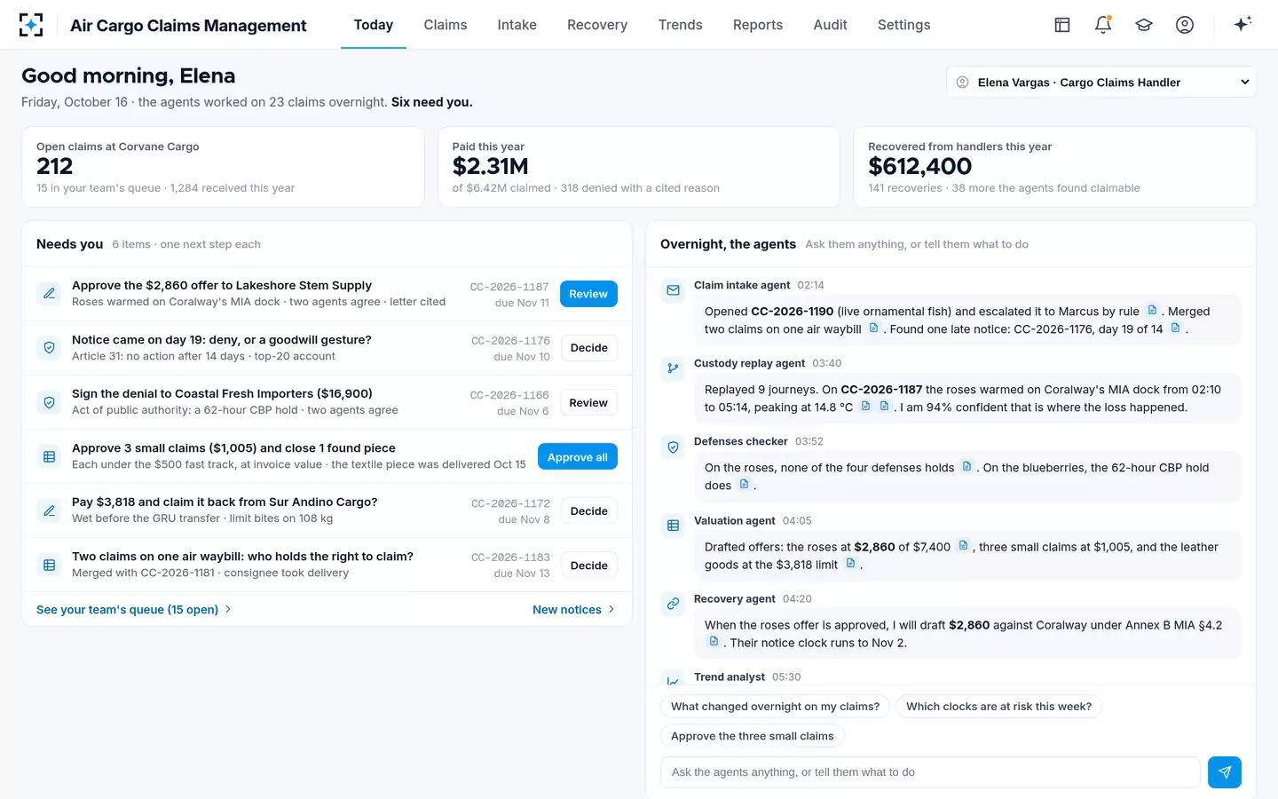This screenshot has height=799, width=1278.
Task: Click the Defenses checker shield icon
Action: [x=673, y=447]
